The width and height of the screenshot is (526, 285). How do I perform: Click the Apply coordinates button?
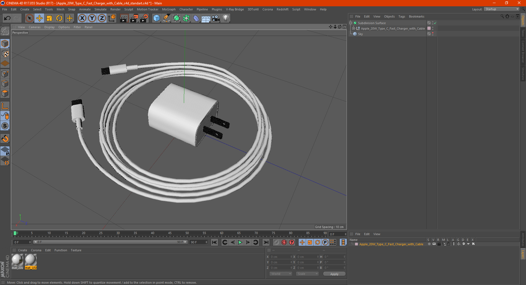click(x=334, y=274)
